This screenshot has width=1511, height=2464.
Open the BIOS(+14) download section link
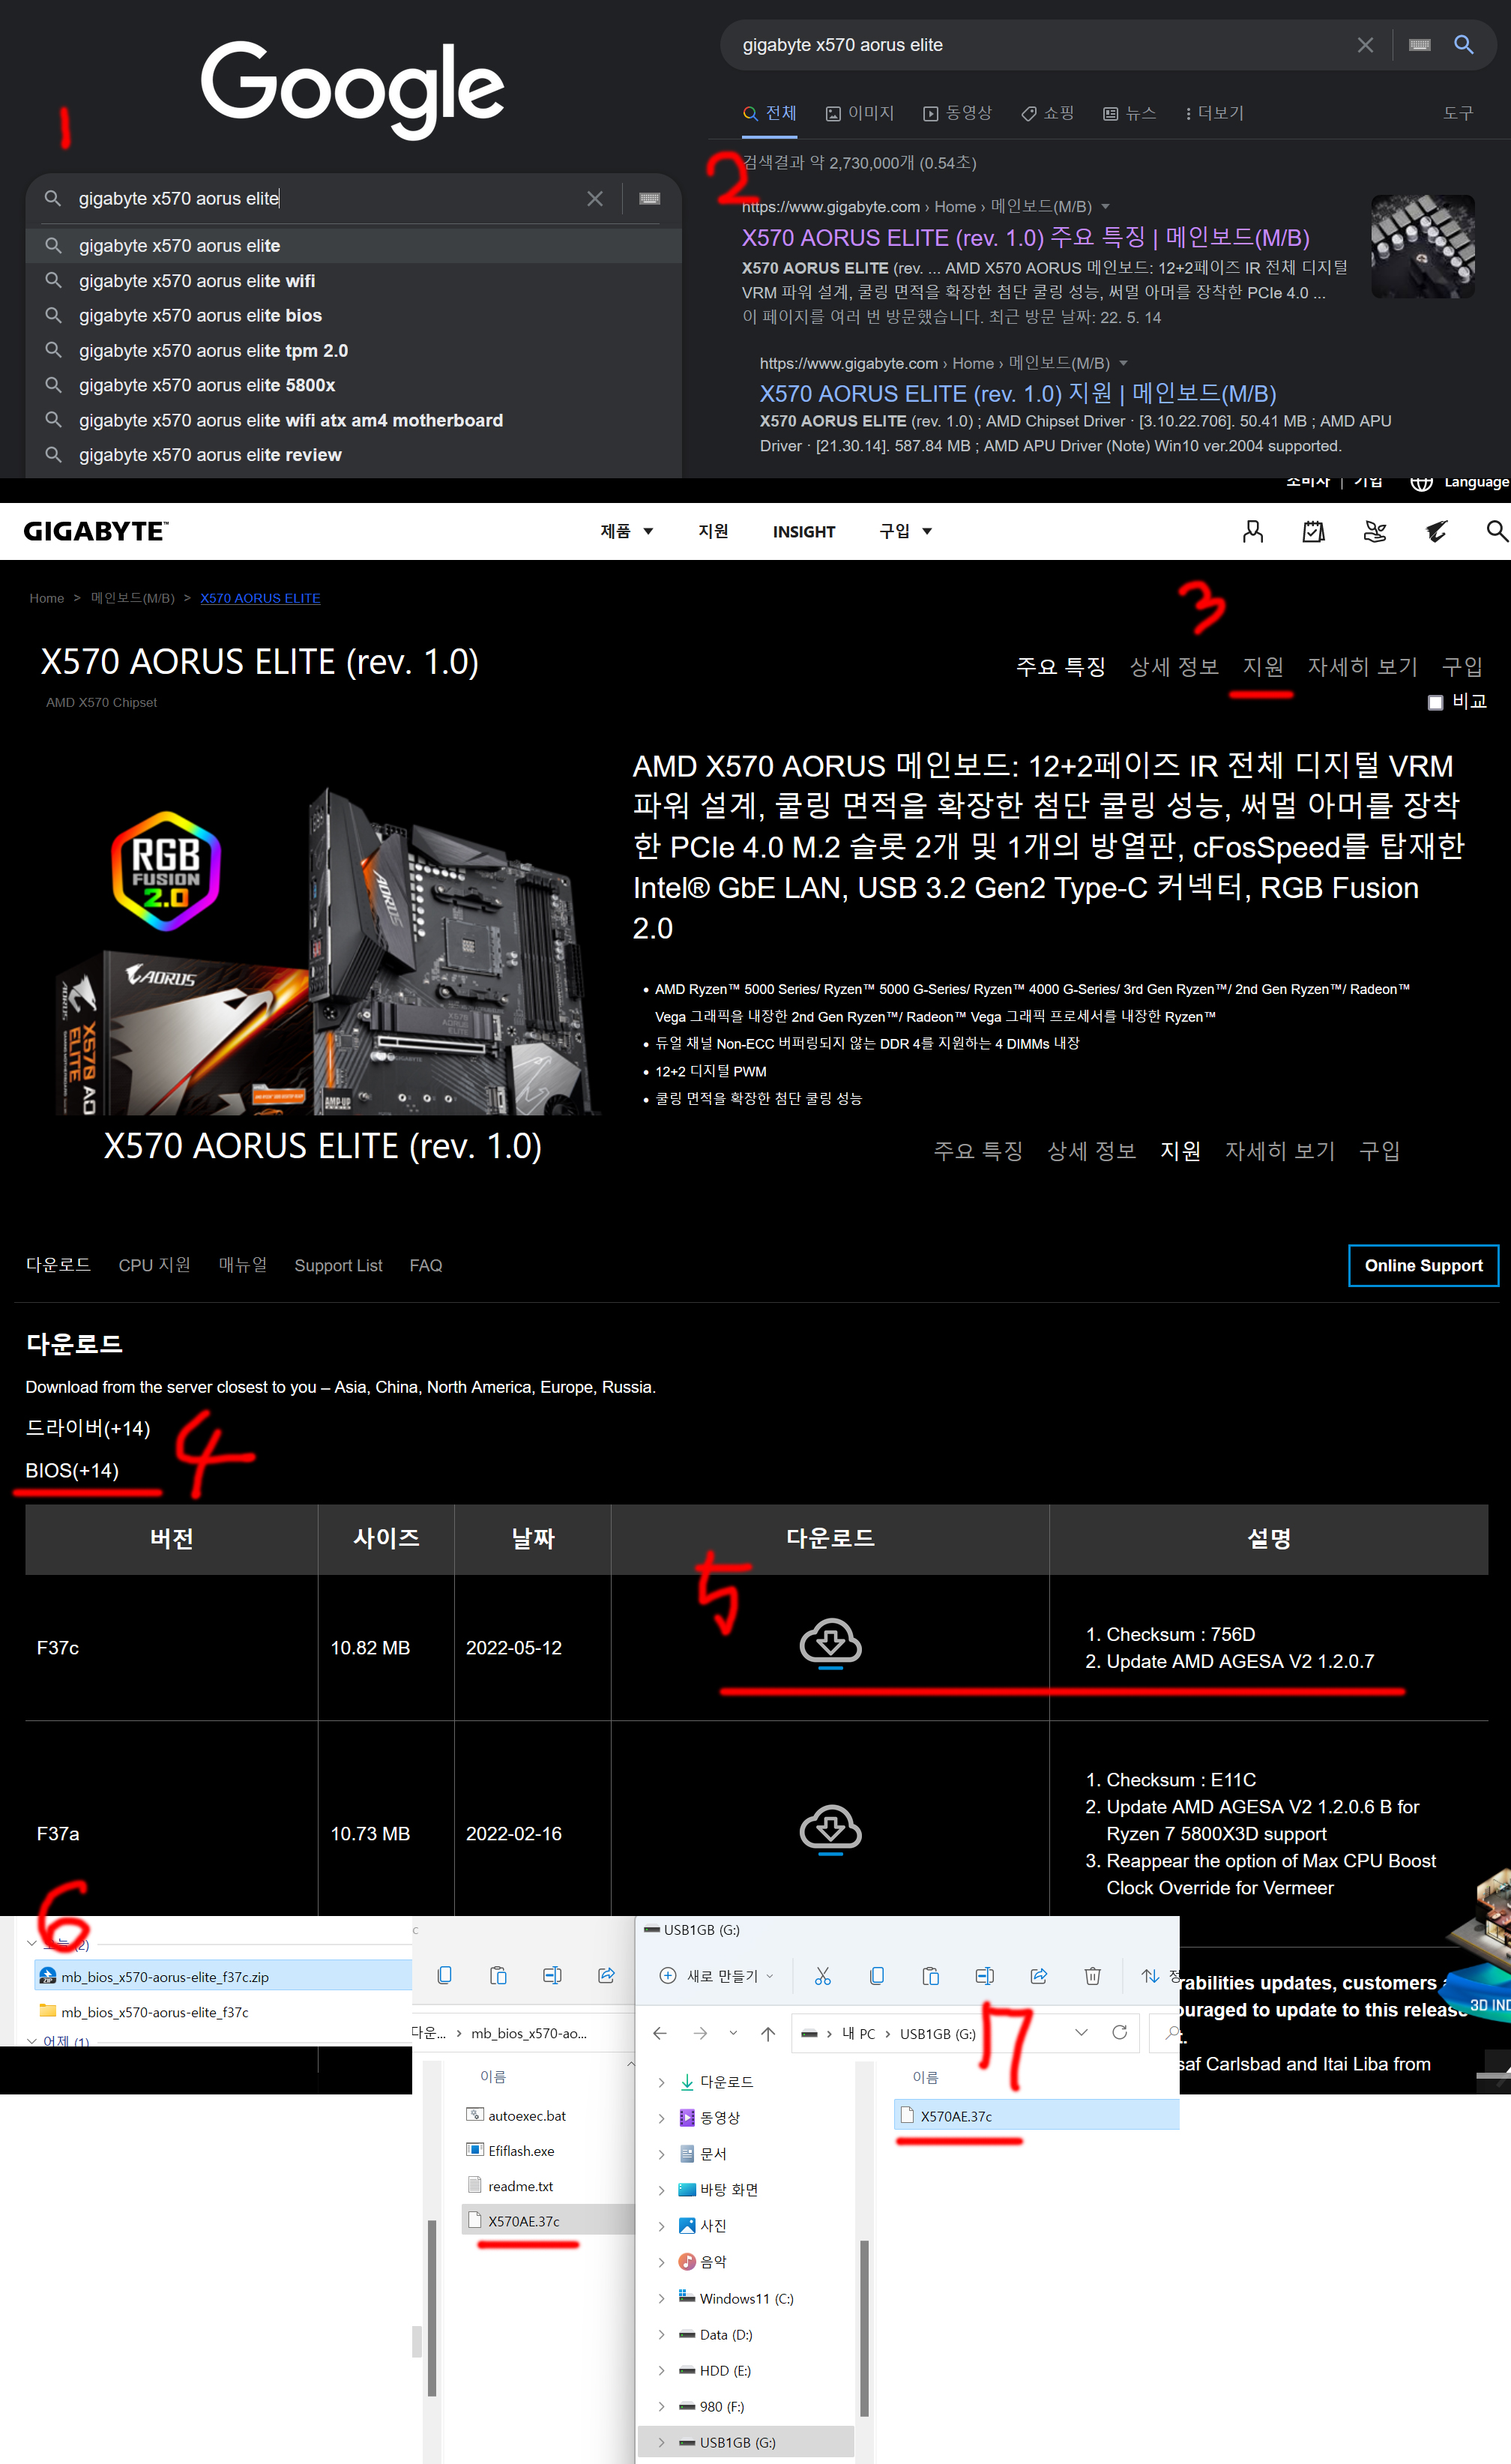click(72, 1470)
